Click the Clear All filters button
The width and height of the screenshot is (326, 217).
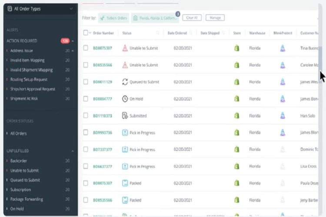(192, 18)
